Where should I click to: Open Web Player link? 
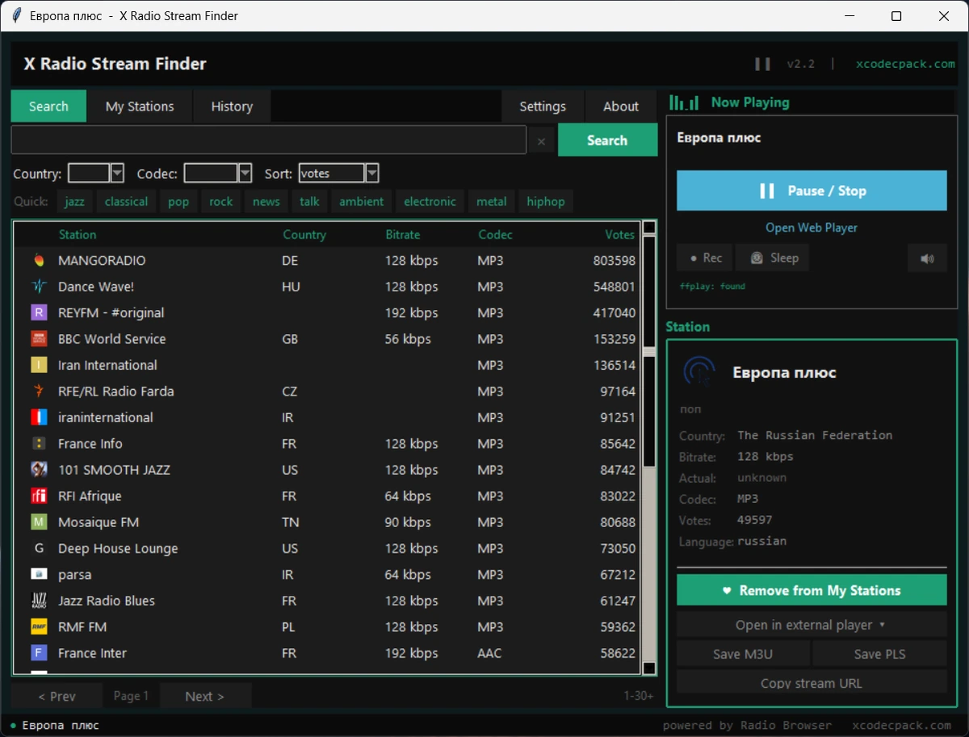[812, 228]
